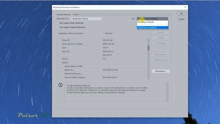This screenshot has height=124, width=220.
Task: Click the Shift+Ctrl+W shortcut cell
Action: point(108,44)
